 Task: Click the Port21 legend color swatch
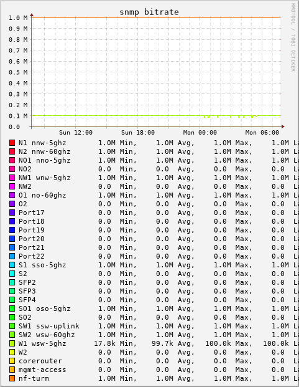(12, 247)
